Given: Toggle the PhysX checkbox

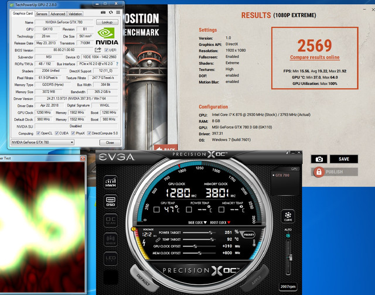Looking at the screenshot, I should tap(73, 133).
